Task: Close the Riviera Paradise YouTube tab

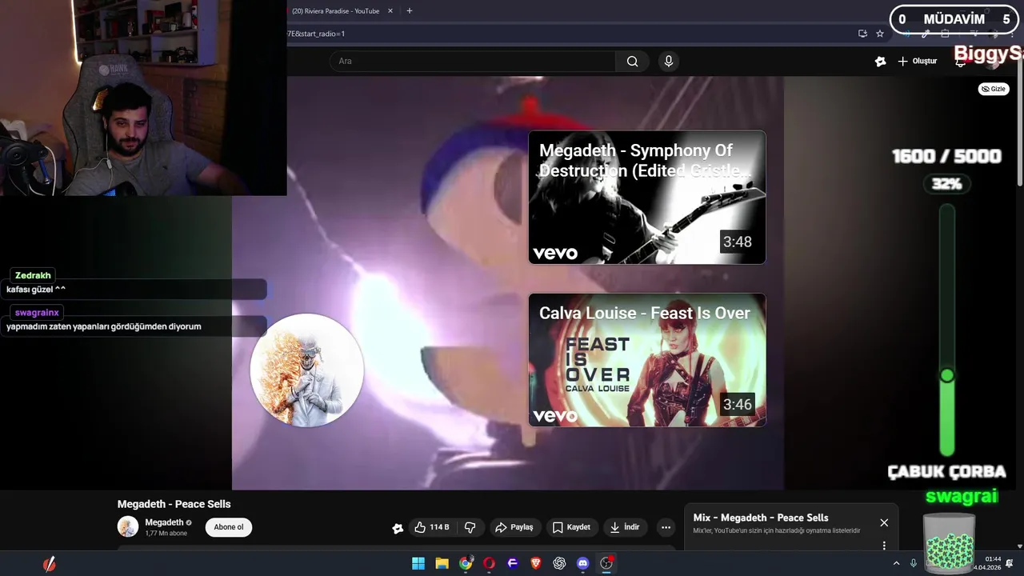Action: click(390, 11)
